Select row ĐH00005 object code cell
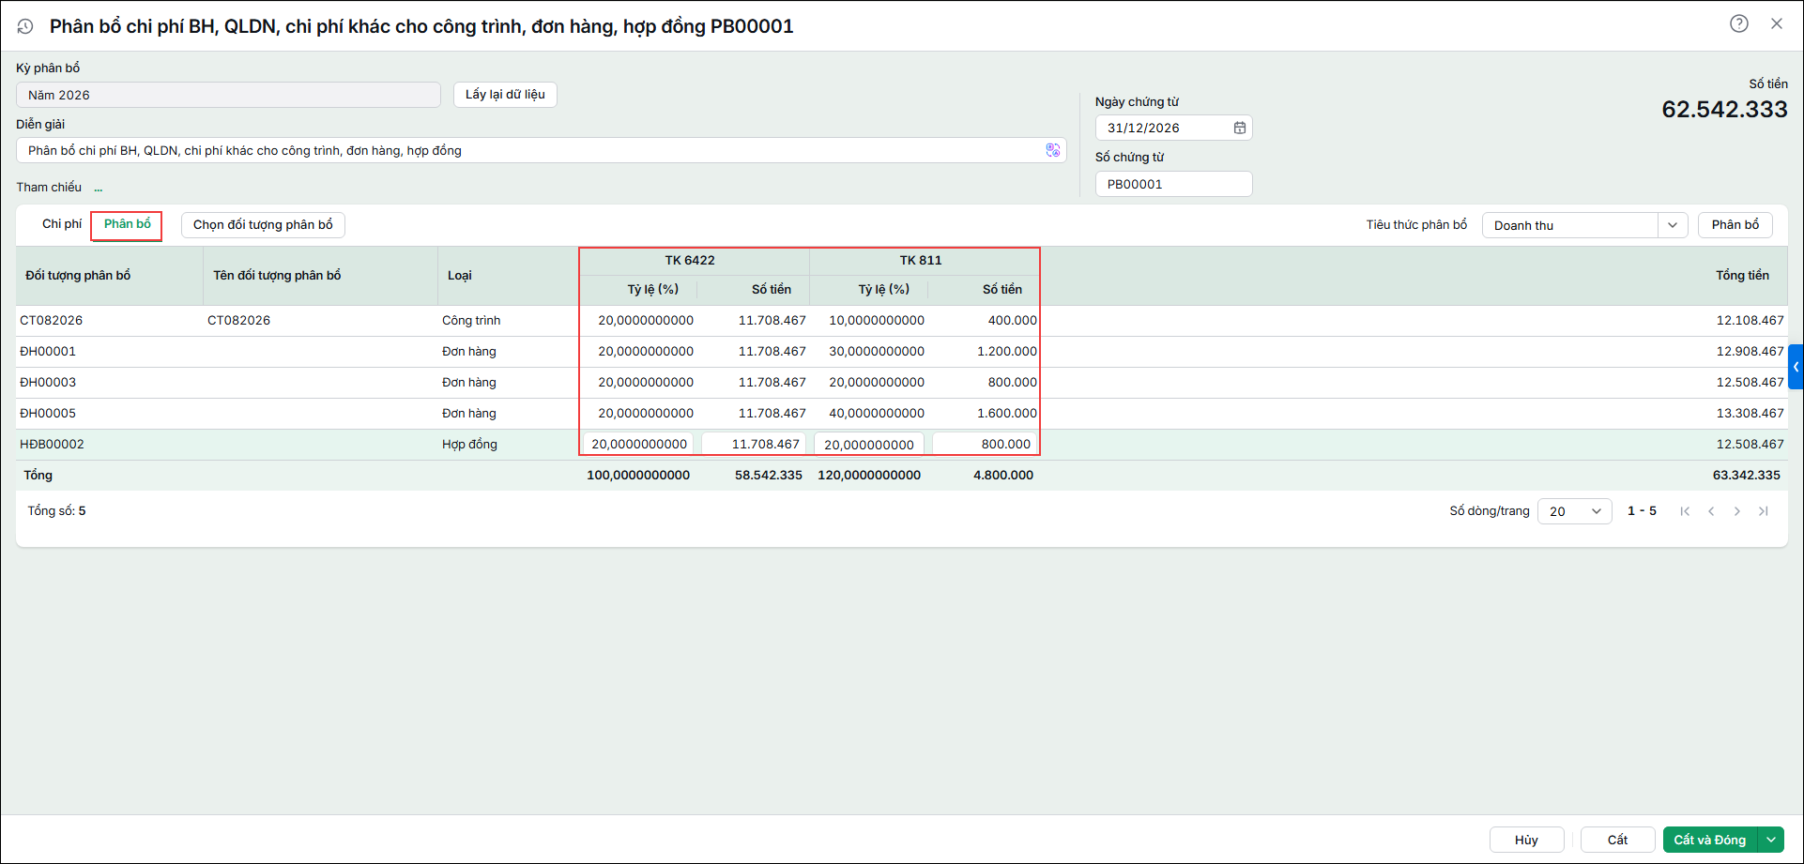The width and height of the screenshot is (1804, 864). coord(48,414)
